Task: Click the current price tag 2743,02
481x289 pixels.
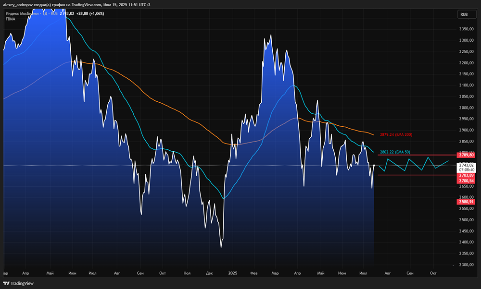Action: (467, 165)
